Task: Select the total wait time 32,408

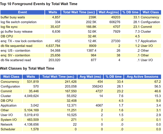Action: 72,101
